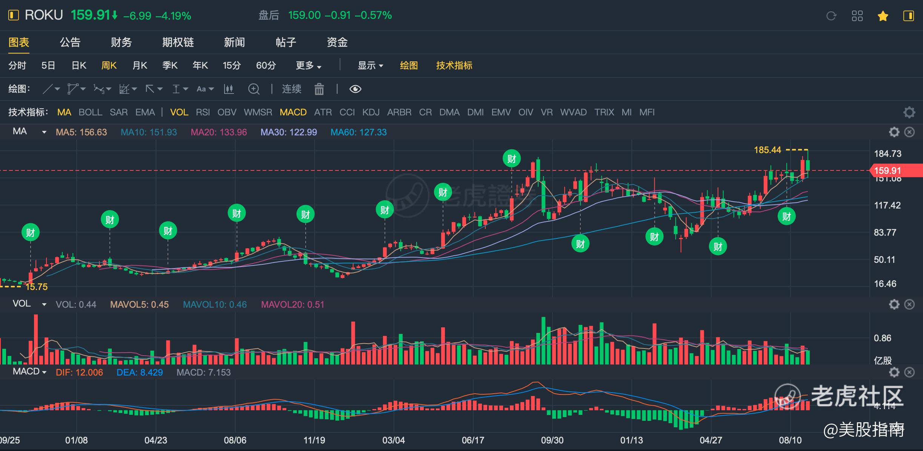
Task: Open the 显示 display dropdown
Action: pyautogui.click(x=370, y=66)
